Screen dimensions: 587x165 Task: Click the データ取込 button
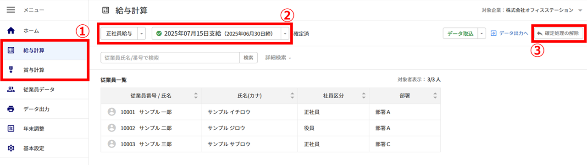[460, 33]
